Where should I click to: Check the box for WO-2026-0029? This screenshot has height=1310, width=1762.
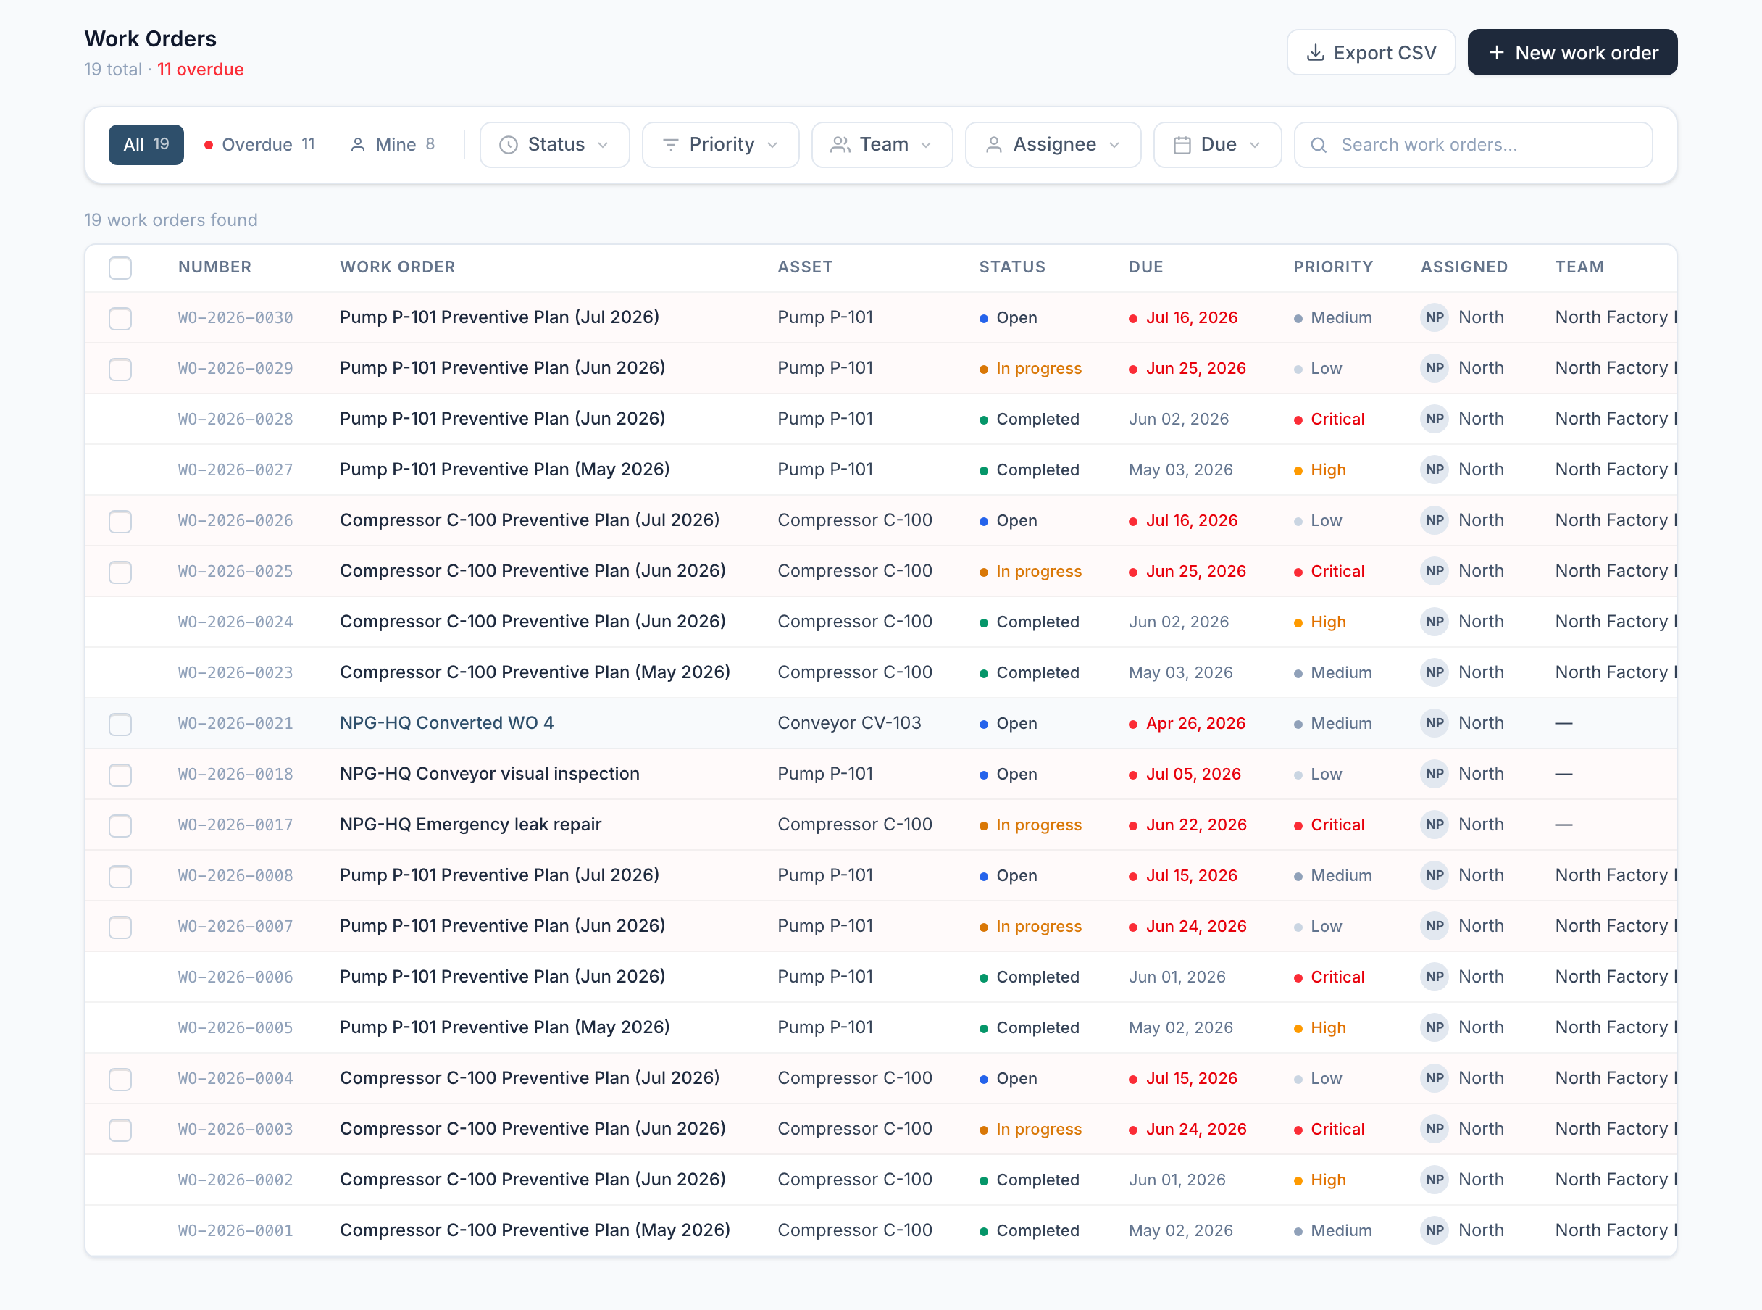(x=120, y=369)
